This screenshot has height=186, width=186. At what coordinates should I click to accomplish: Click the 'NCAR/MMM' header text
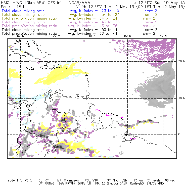coord(80,3)
